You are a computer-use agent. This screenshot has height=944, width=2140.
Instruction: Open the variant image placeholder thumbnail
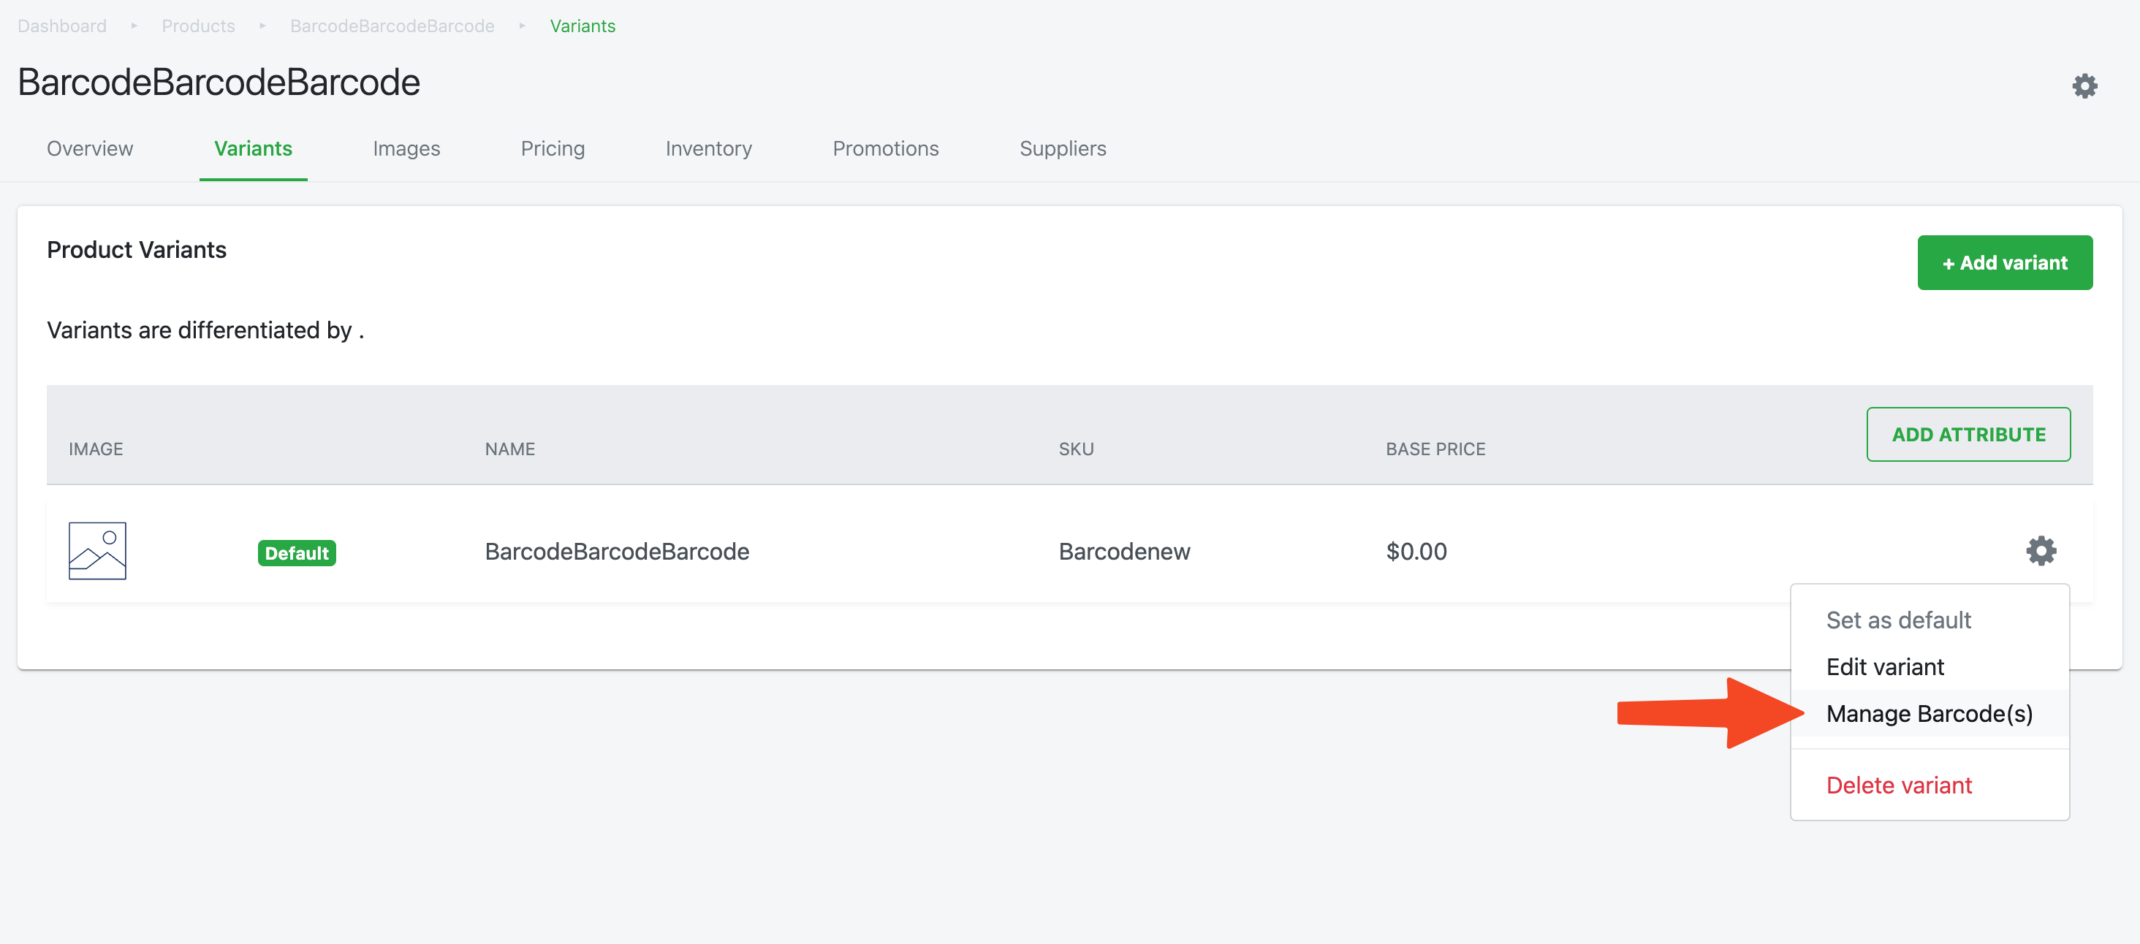[97, 550]
